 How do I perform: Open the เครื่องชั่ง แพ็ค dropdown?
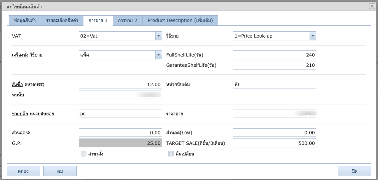(x=158, y=55)
